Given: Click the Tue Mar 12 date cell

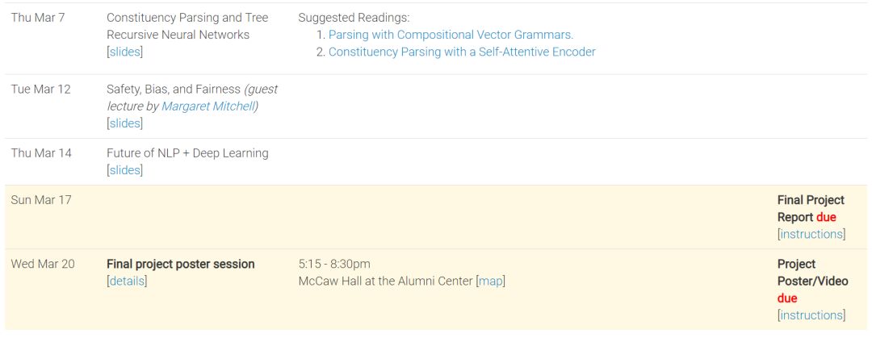Looking at the screenshot, I should 40,89.
